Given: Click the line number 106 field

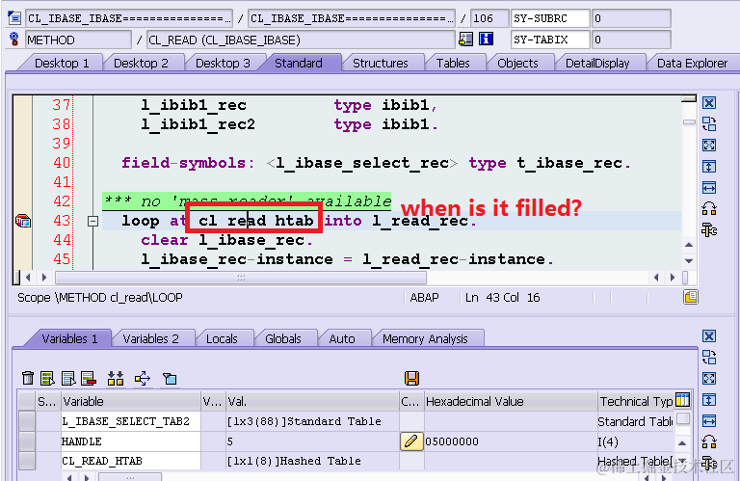Looking at the screenshot, I should (x=489, y=18).
